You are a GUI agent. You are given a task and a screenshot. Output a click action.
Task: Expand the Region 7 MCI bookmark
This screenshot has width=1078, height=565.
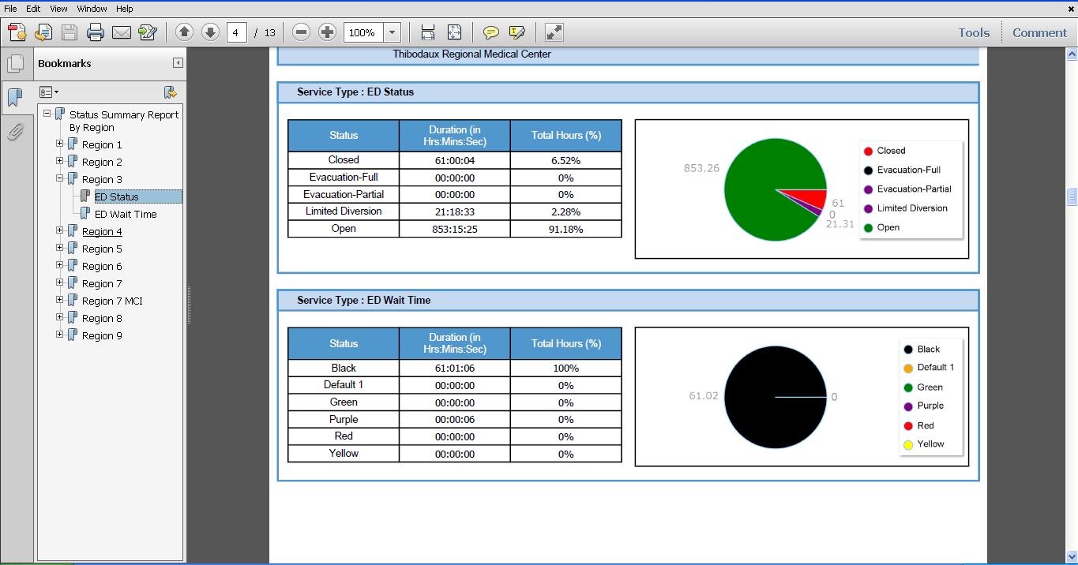coord(59,300)
